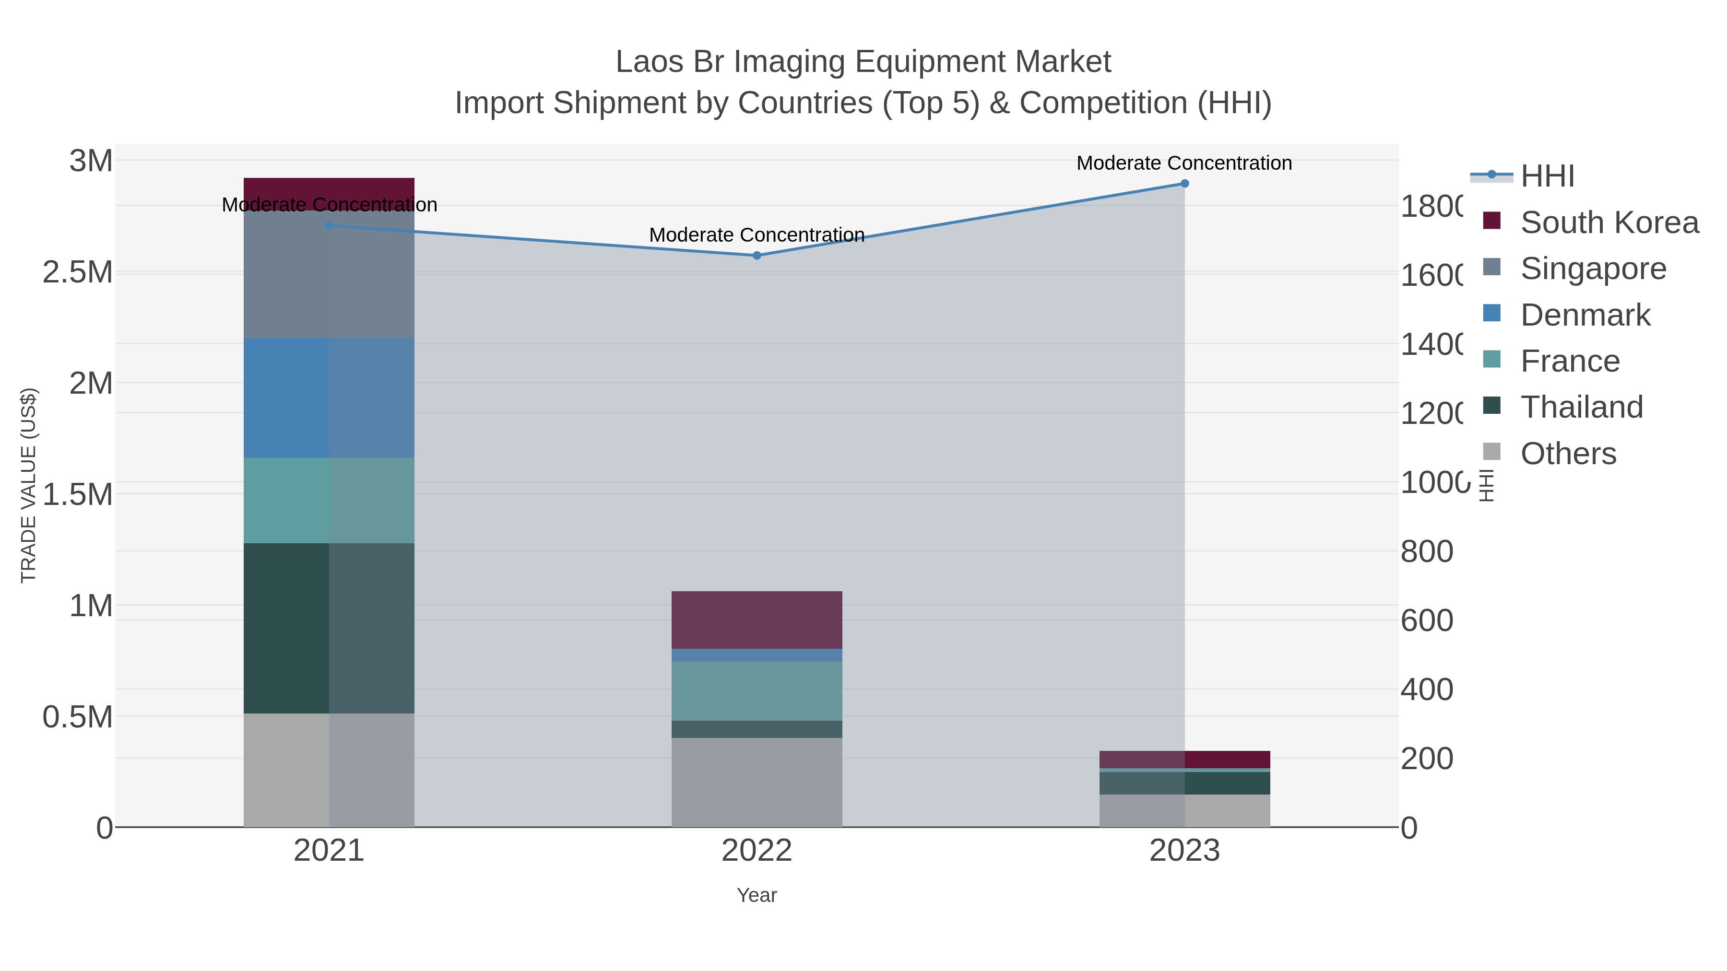The width and height of the screenshot is (1727, 971).
Task: Click the Others grey legend swatch
Action: point(1491,451)
